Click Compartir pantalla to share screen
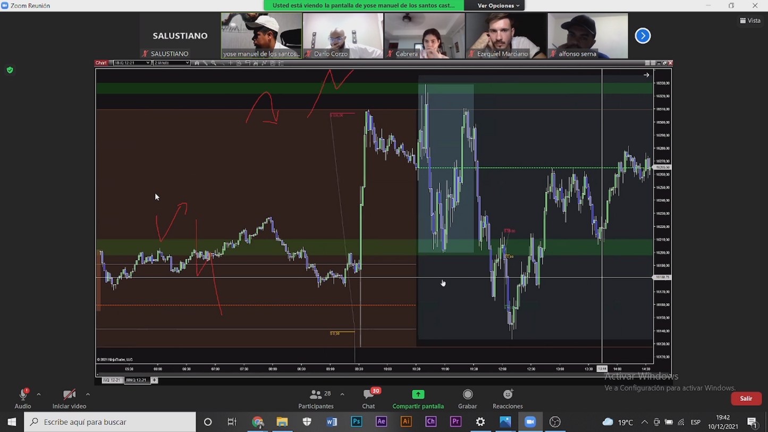The image size is (768, 432). point(418,395)
